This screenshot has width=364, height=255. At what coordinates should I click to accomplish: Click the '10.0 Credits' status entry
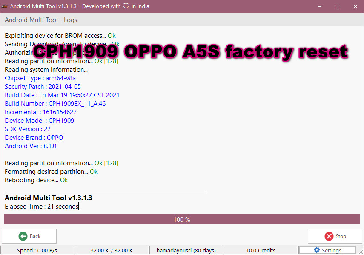[x=261, y=250]
